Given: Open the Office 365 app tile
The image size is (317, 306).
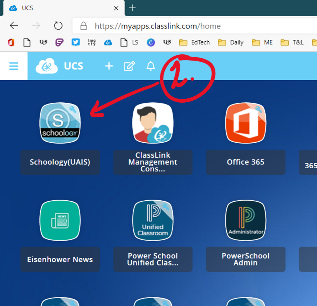Looking at the screenshot, I should tap(246, 123).
